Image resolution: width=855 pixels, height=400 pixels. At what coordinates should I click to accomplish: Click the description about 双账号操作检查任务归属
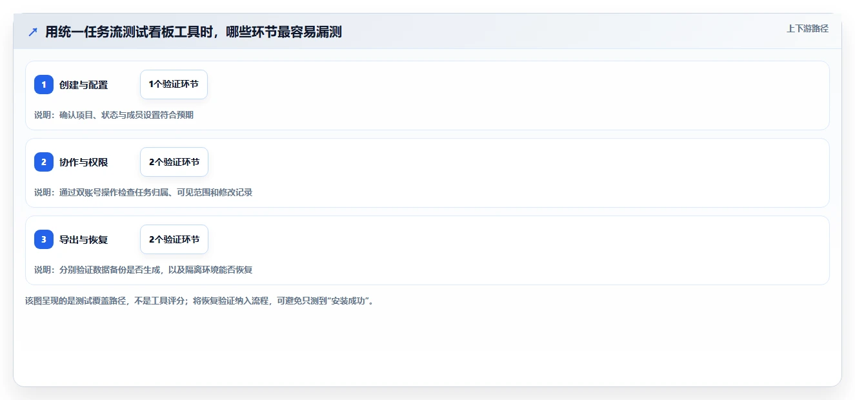[x=143, y=192]
